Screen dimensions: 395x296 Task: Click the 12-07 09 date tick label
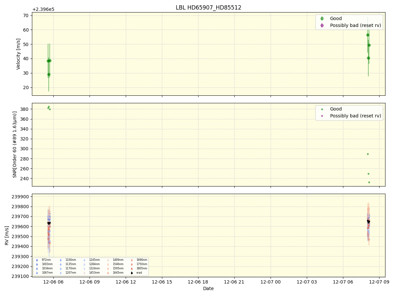379,282
